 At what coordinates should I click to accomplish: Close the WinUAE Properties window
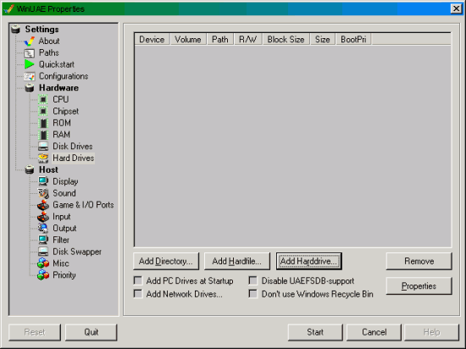click(x=456, y=8)
